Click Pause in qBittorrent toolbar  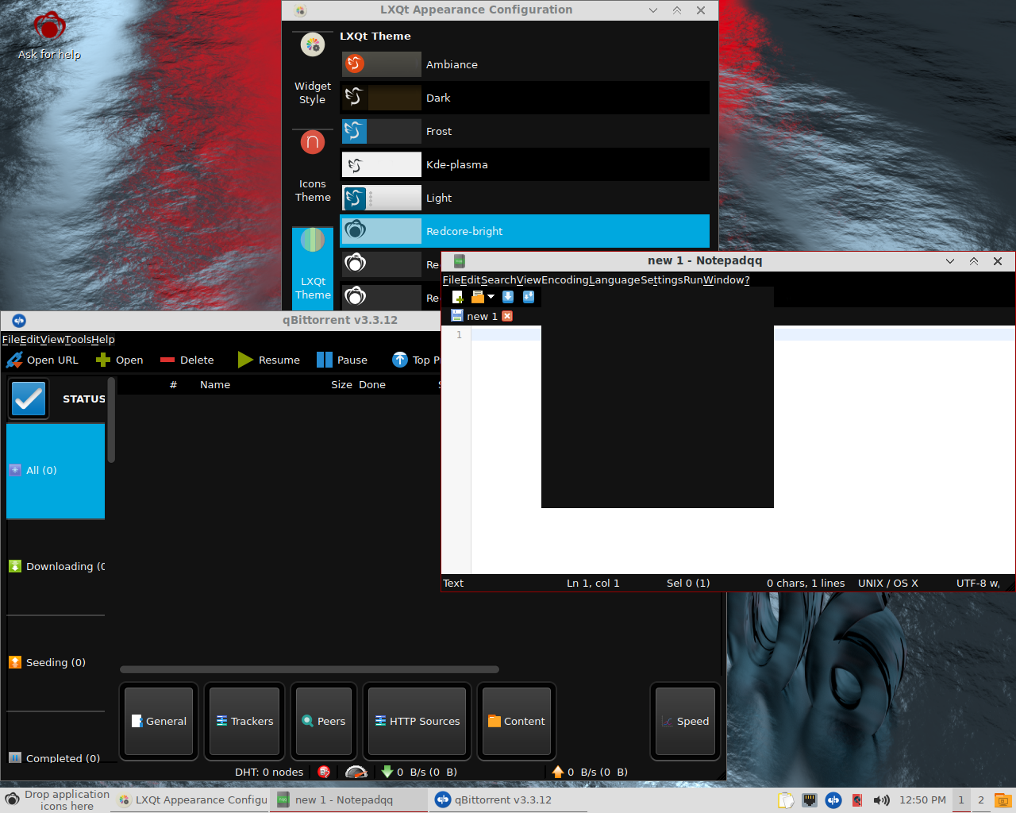tap(342, 360)
